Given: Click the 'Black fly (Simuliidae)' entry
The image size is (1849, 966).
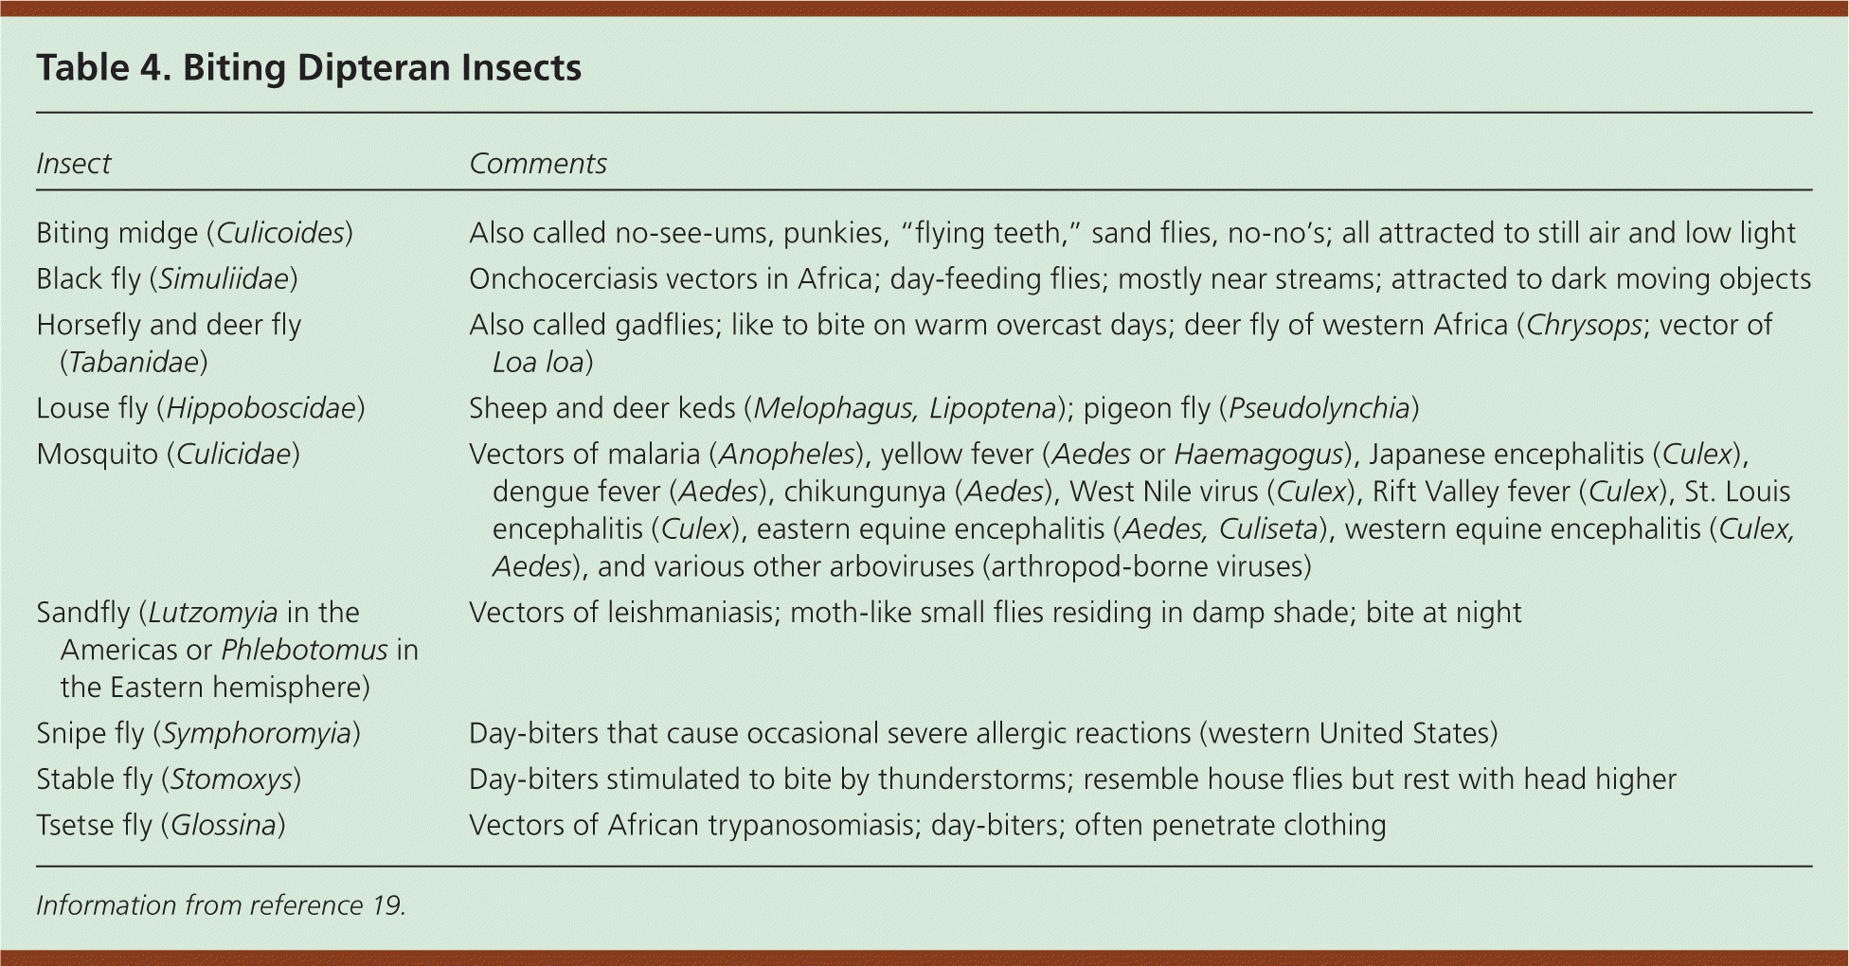Looking at the screenshot, I should click(167, 279).
